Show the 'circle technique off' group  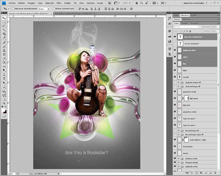175,87
